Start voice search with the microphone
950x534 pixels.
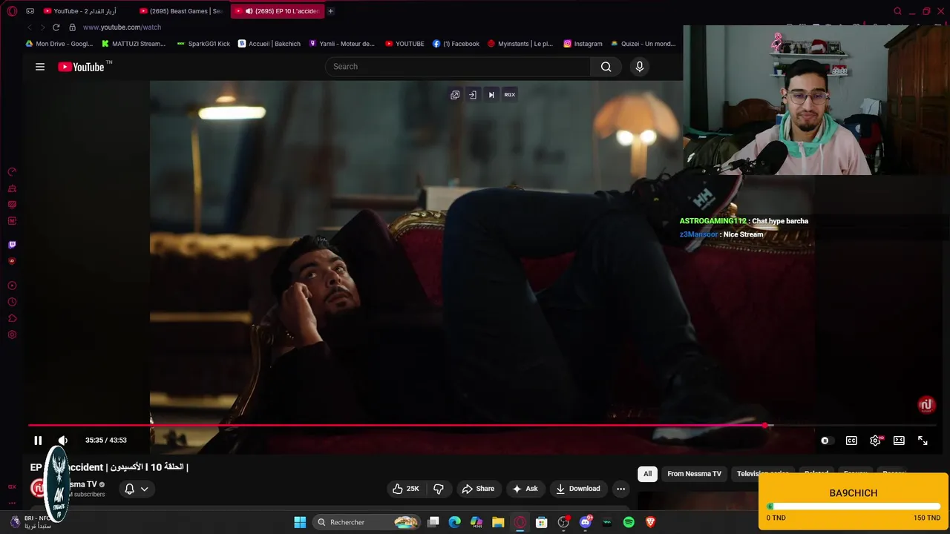(640, 67)
